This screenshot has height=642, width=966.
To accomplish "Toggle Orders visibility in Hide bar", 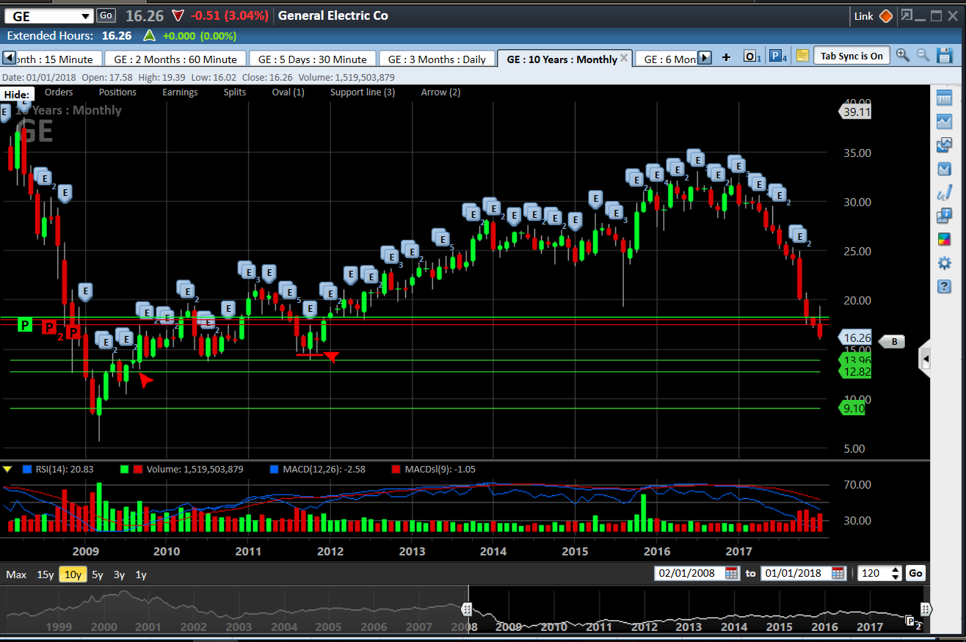I will pyautogui.click(x=59, y=92).
